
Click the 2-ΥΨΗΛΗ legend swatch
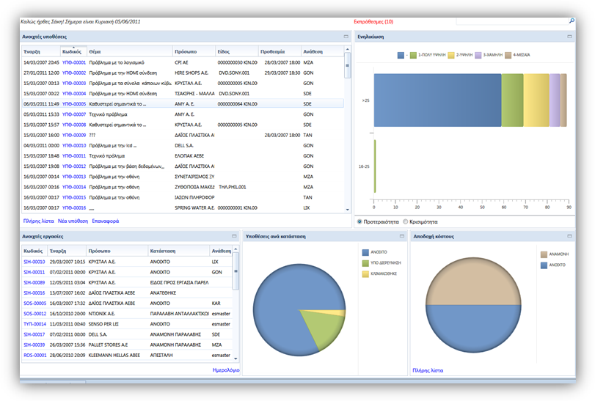coord(451,55)
